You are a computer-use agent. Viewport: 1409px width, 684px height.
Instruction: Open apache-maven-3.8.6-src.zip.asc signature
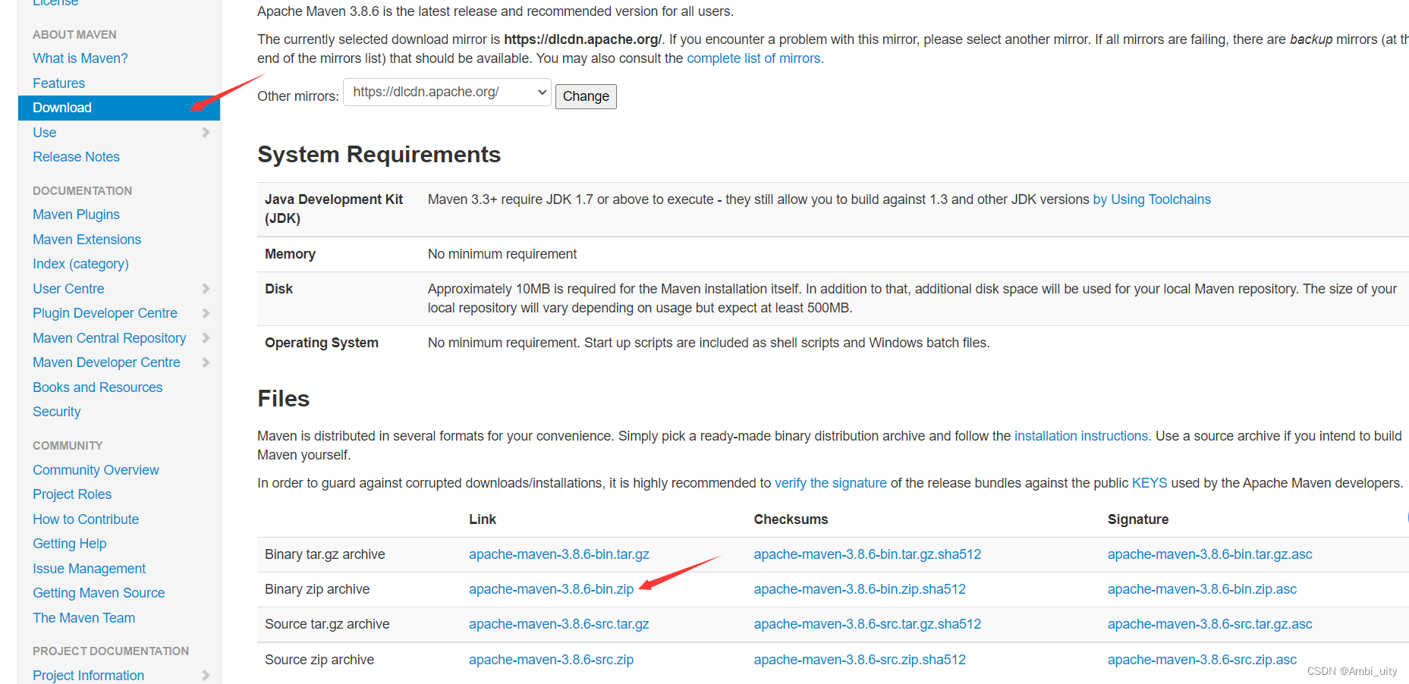(1203, 660)
